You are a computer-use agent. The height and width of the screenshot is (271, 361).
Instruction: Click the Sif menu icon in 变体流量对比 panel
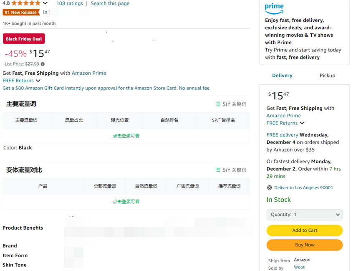pos(218,170)
